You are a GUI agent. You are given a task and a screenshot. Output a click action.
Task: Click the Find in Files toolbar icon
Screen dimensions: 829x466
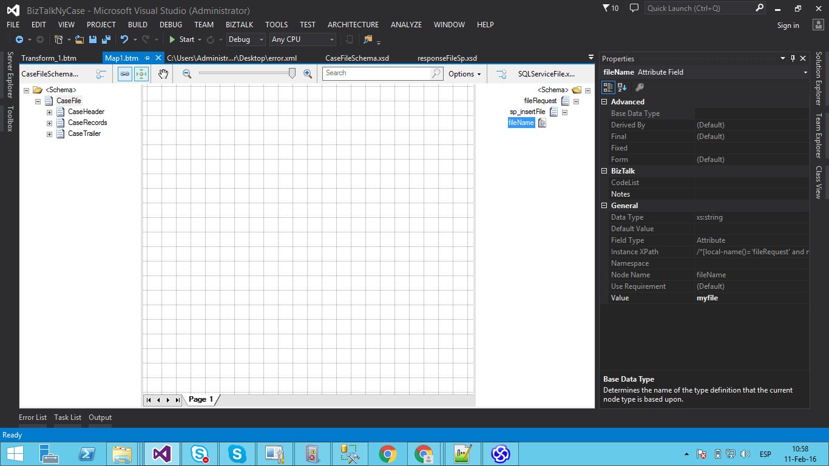[x=368, y=39]
